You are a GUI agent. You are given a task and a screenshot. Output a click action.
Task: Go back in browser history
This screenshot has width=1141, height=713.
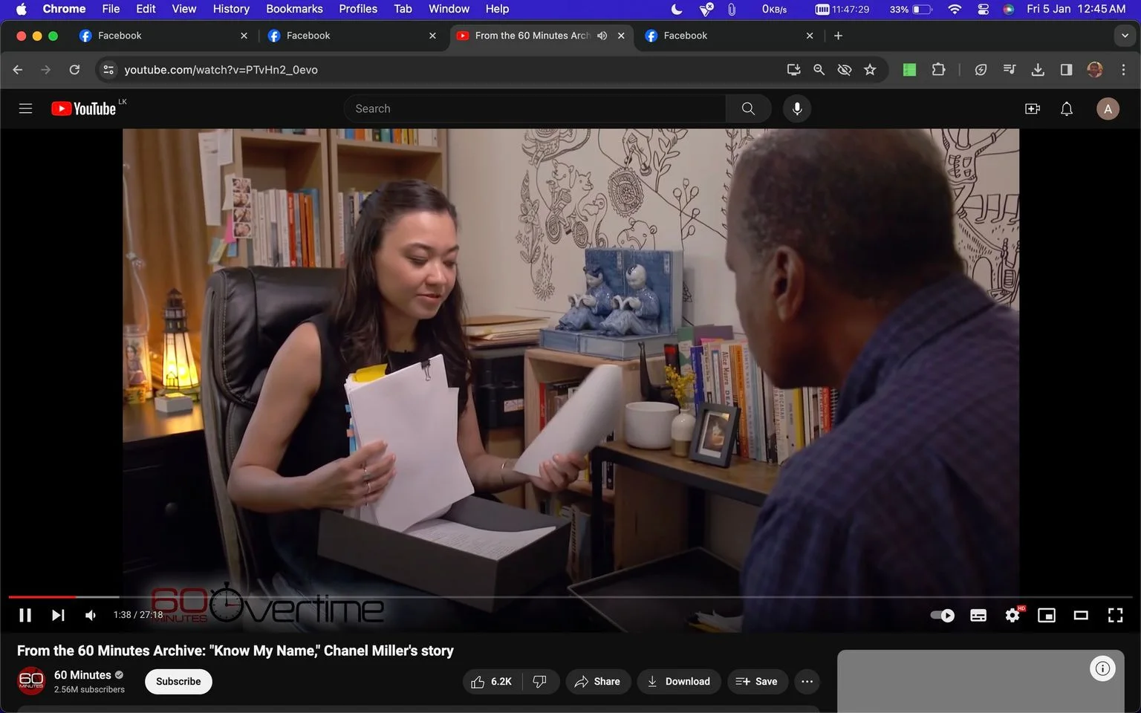coord(18,69)
